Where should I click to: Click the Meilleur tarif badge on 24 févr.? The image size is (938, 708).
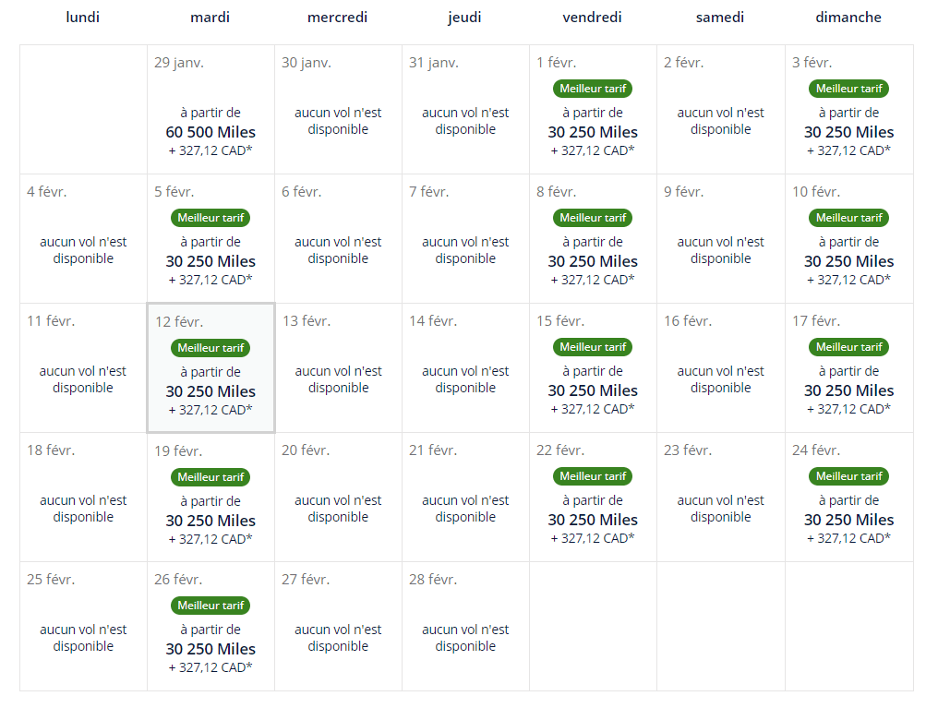tap(848, 476)
